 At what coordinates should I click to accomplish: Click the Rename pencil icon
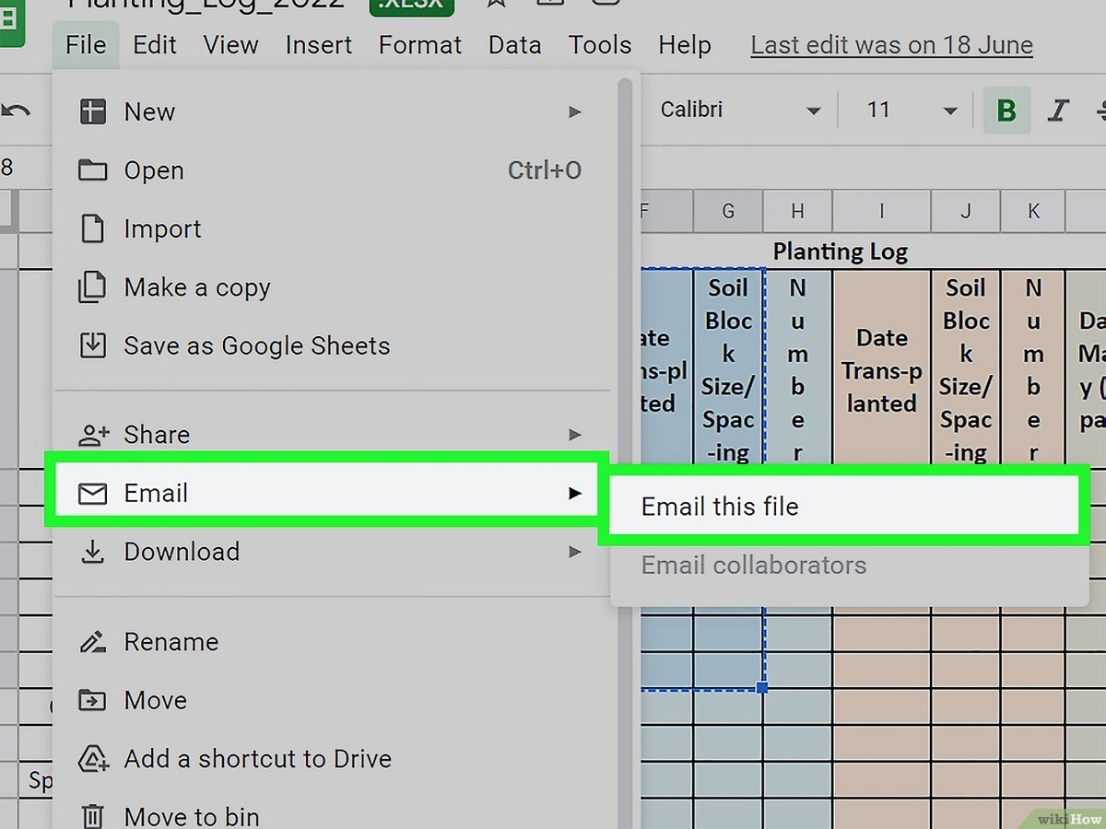tap(92, 642)
